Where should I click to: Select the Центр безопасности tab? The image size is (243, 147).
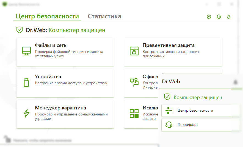pyautogui.click(x=47, y=16)
